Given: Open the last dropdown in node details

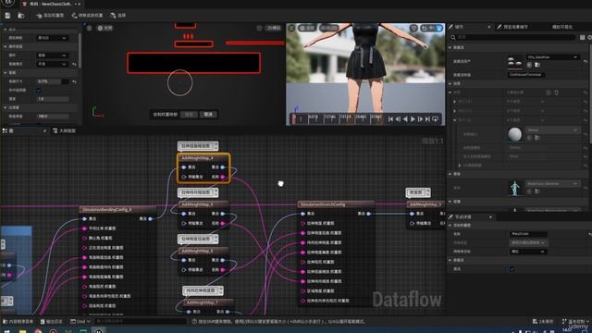Looking at the screenshot, I should (528, 252).
